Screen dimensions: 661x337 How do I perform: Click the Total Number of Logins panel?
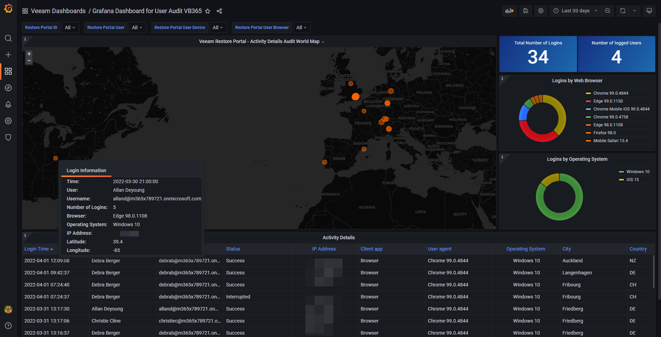point(538,54)
